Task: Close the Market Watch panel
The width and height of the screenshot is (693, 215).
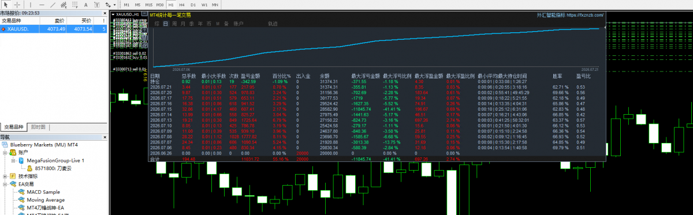Action: coord(105,13)
